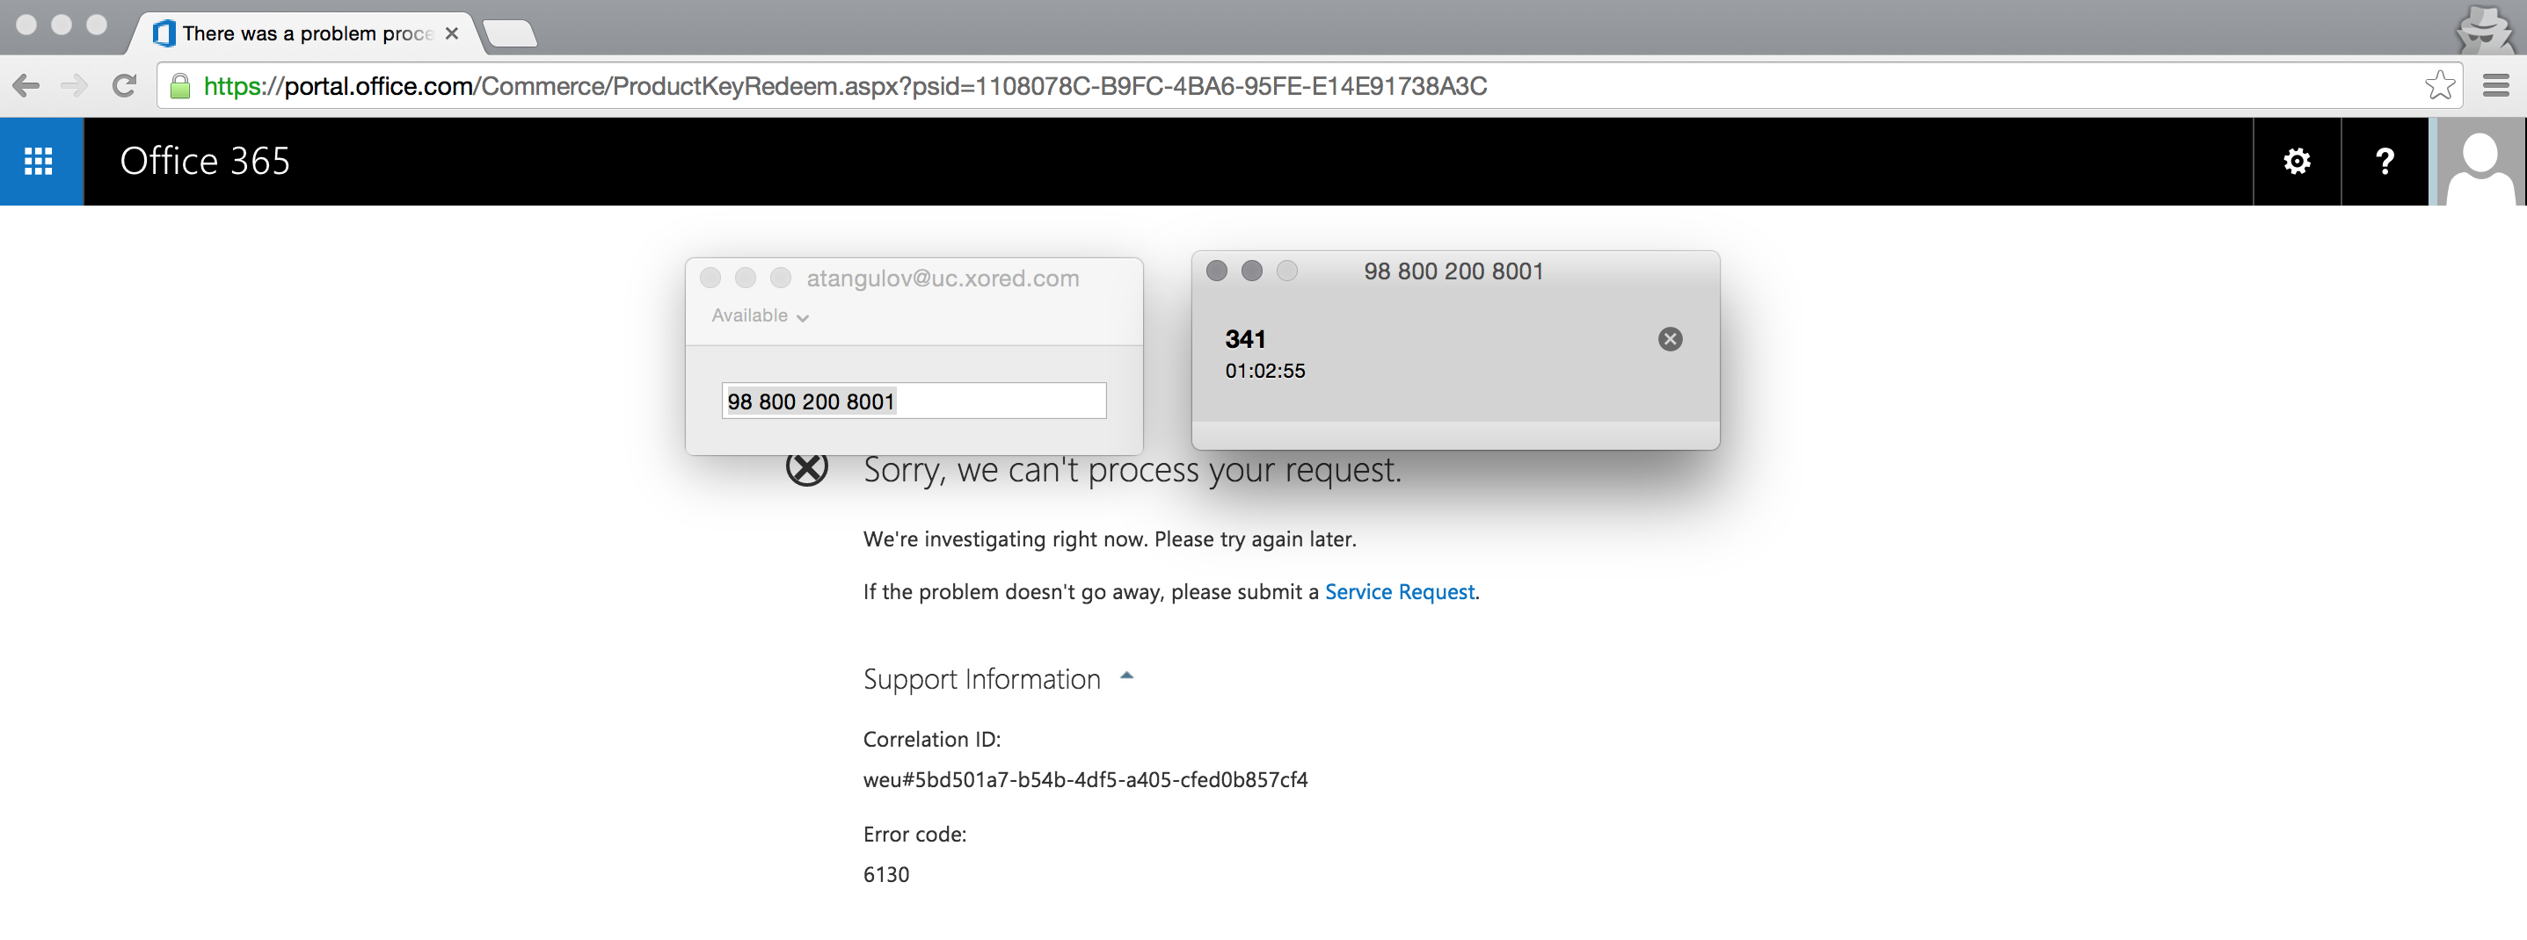The image size is (2527, 940).
Task: Close the current browser tab
Action: point(451,33)
